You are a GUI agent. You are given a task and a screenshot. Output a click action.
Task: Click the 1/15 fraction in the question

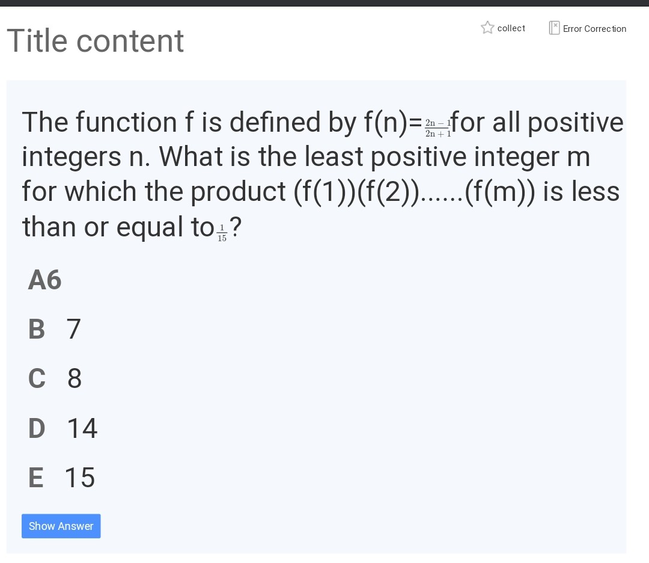point(222,233)
